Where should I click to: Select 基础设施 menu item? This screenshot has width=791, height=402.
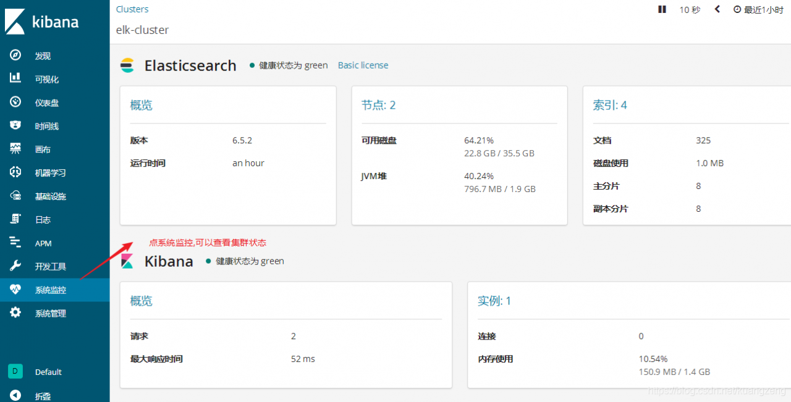coord(50,196)
